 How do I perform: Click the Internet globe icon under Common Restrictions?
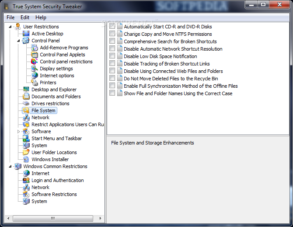point(26,173)
